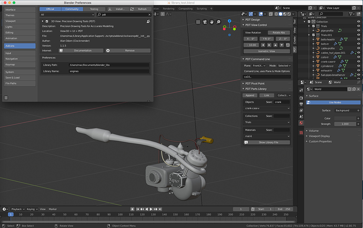363x228 pixels.
Task: Click the show overlays icon in header
Action: 261,14
